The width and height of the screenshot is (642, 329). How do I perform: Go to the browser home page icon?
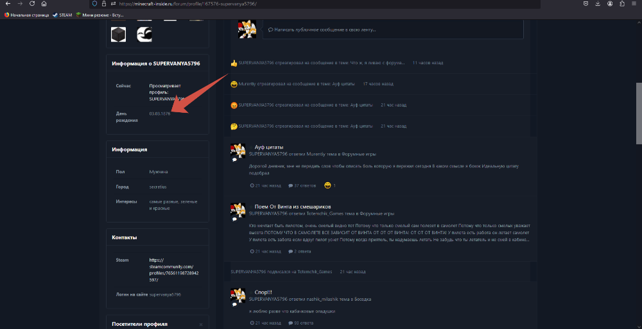click(44, 4)
